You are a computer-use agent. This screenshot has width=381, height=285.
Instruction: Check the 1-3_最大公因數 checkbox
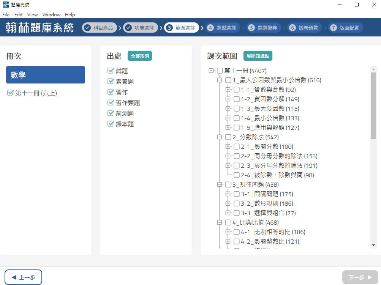[236, 109]
